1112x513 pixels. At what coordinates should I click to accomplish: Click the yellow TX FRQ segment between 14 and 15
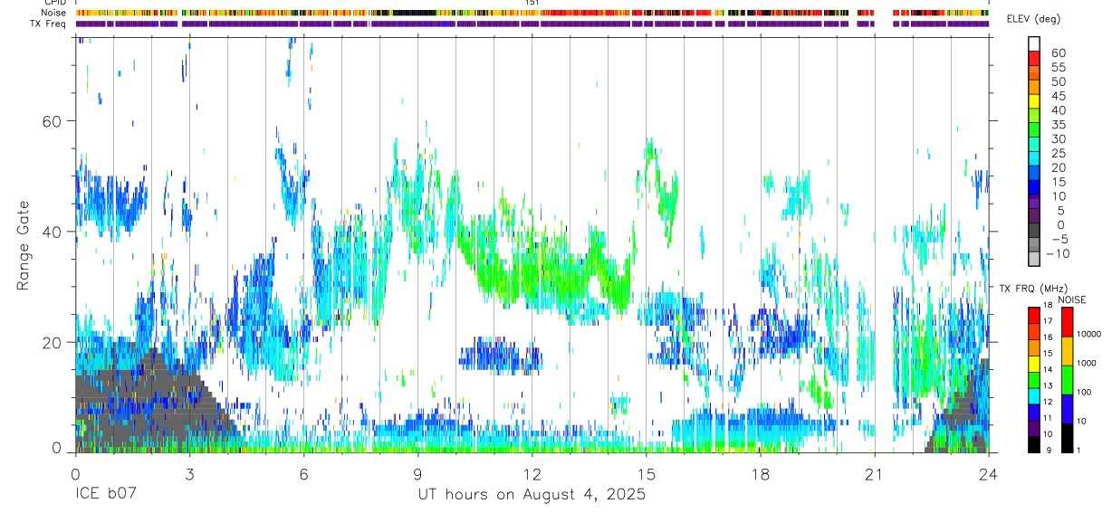(1033, 364)
